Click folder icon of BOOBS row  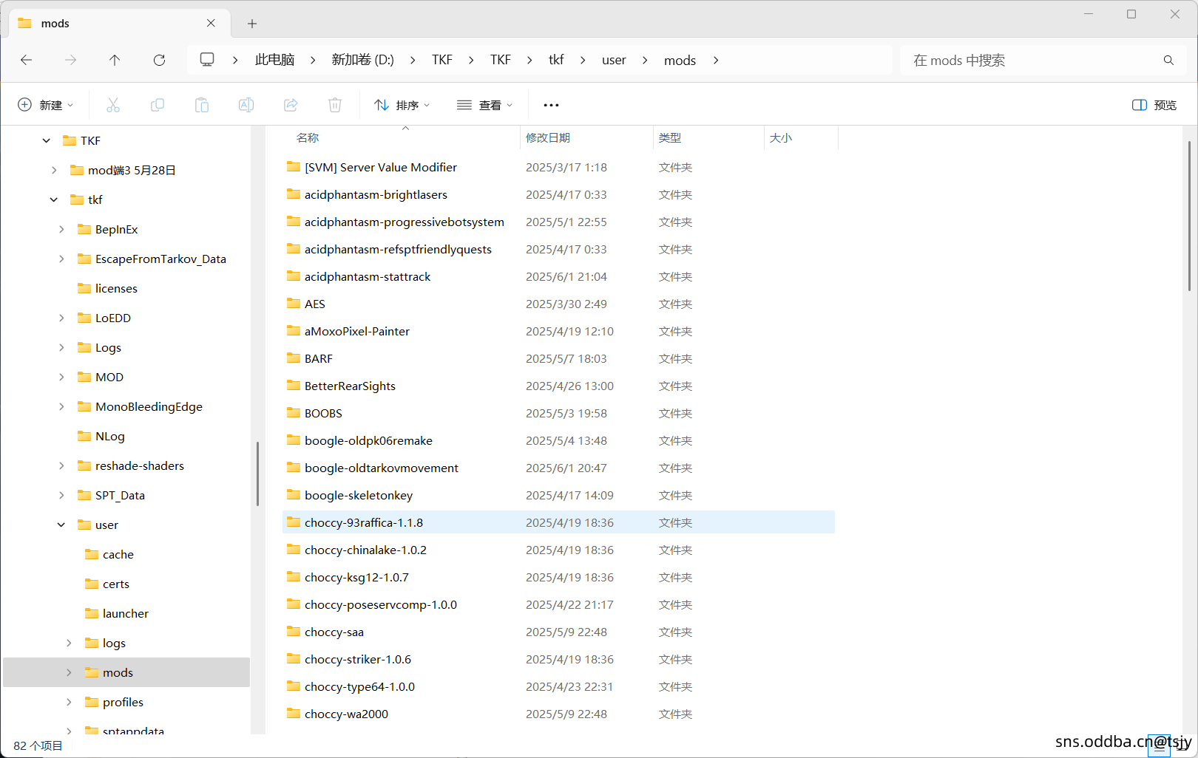coord(294,412)
